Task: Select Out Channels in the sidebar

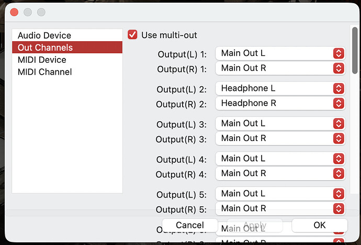Action: [x=45, y=48]
